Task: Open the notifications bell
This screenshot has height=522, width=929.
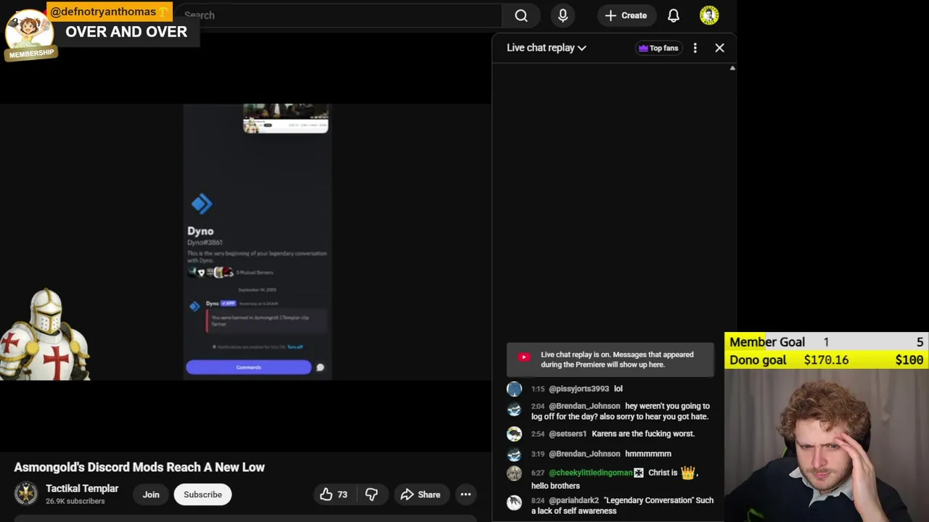Action: click(674, 15)
